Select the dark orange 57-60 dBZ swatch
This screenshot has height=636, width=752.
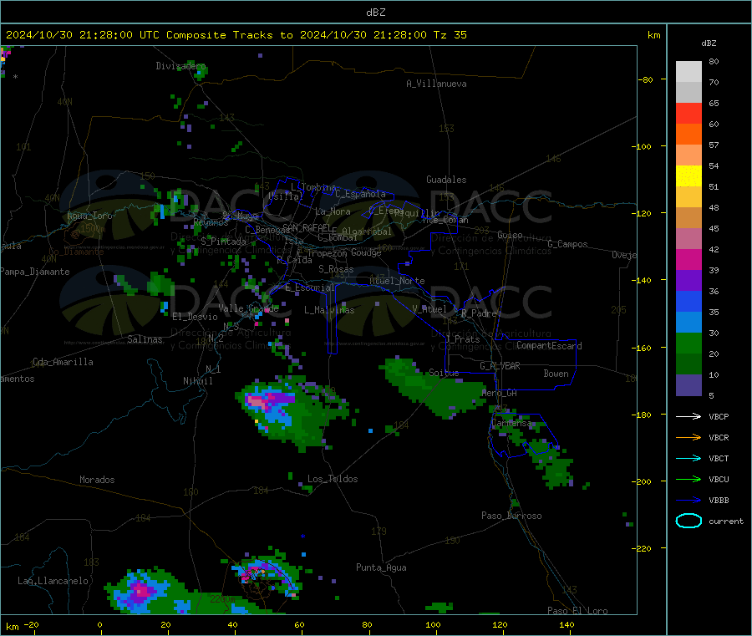[688, 135]
